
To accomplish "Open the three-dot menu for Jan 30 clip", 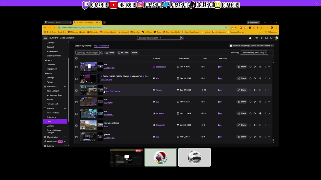I will (265, 125).
